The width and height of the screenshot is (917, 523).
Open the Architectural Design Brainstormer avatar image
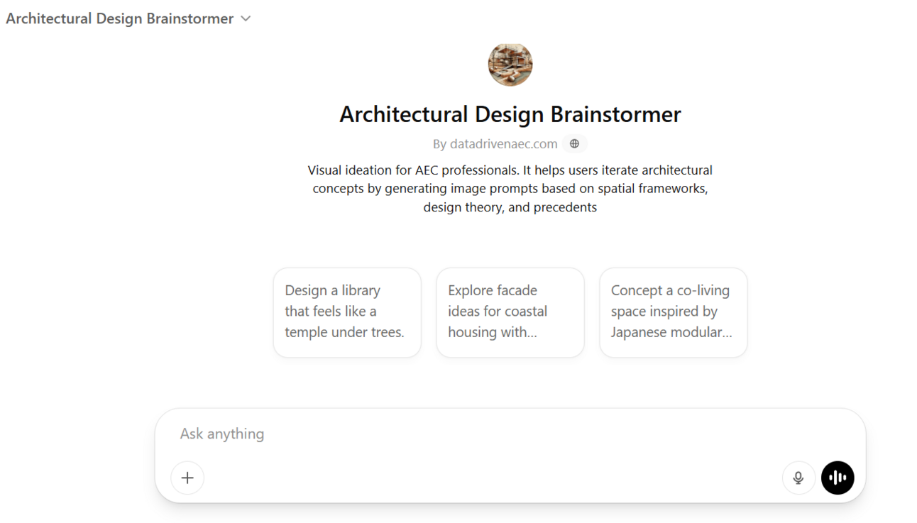pyautogui.click(x=510, y=64)
